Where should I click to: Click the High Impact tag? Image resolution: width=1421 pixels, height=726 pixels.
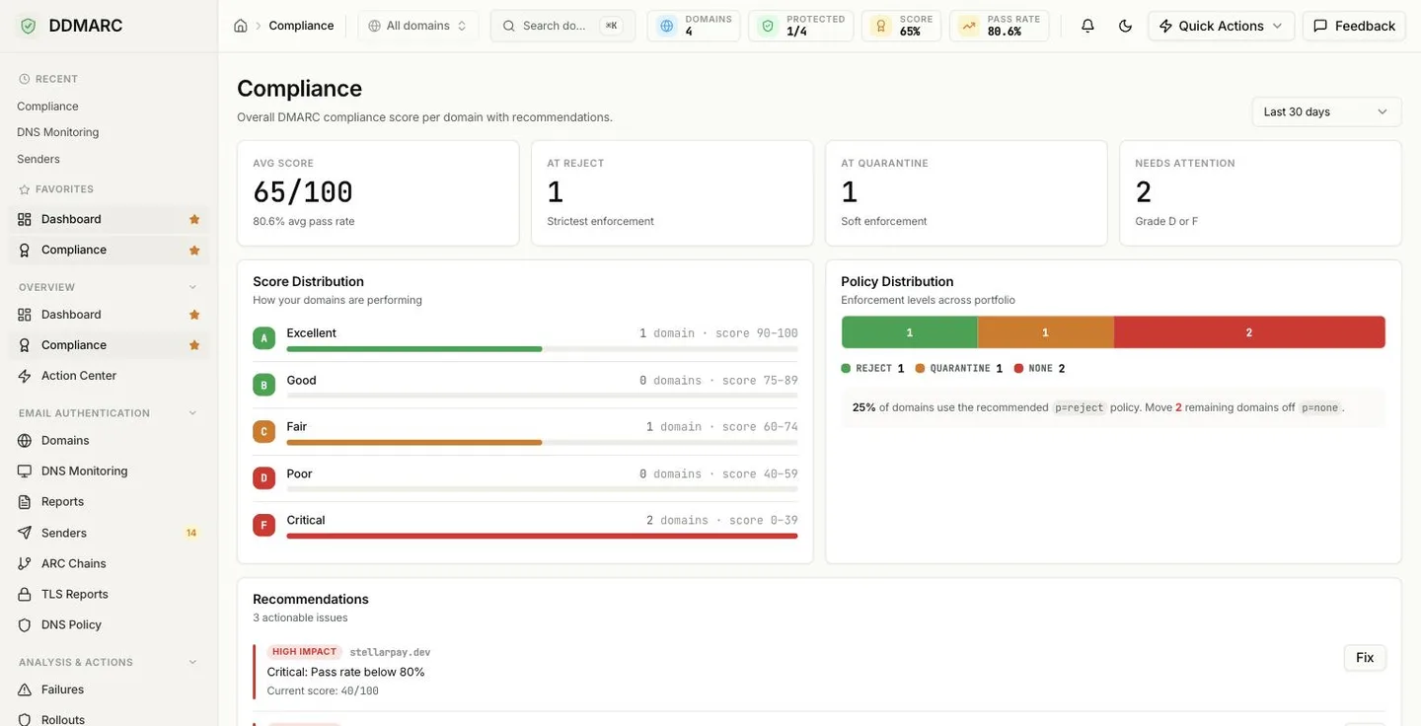(305, 652)
